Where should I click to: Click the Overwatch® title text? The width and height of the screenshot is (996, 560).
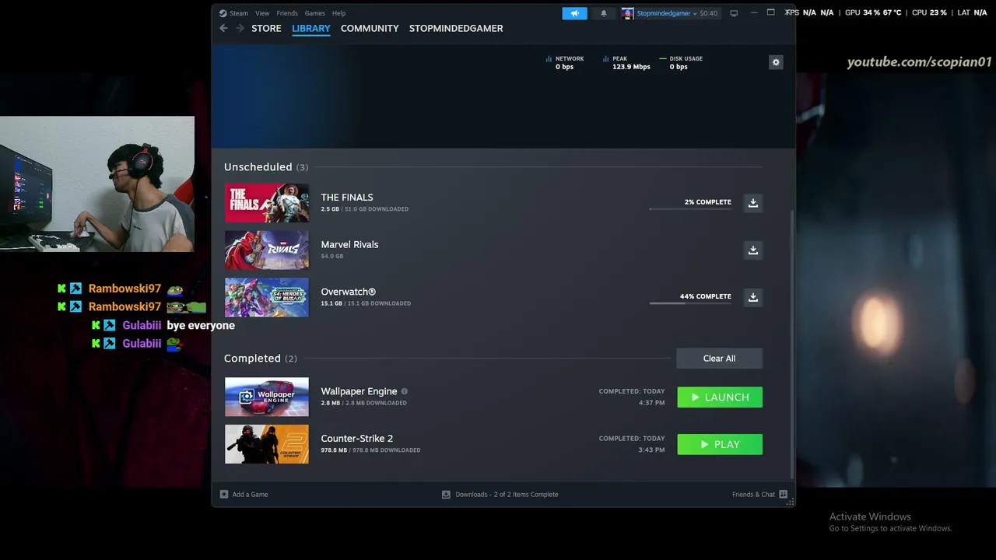click(348, 292)
